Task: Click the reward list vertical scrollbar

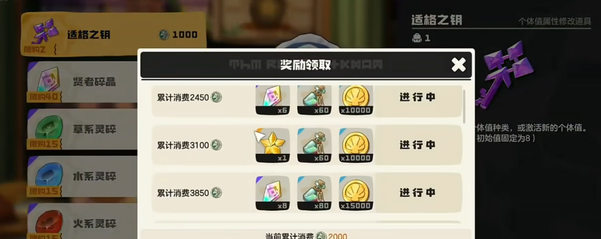Action: tap(464, 106)
